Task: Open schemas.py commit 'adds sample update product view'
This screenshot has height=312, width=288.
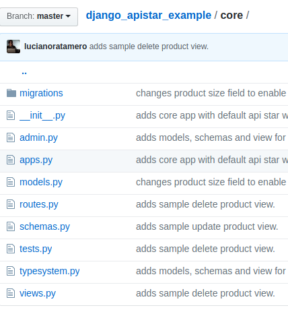Action: [x=207, y=226]
